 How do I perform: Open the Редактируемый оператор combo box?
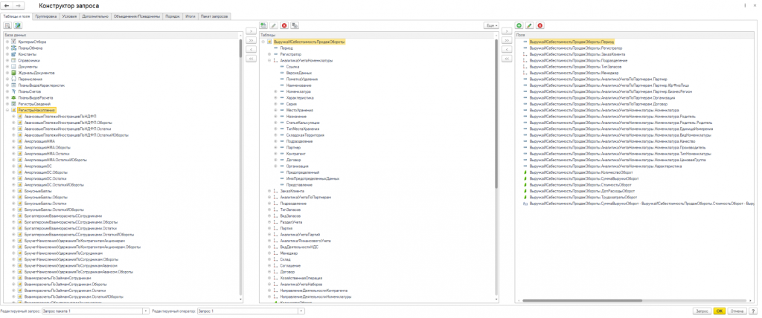(301, 311)
